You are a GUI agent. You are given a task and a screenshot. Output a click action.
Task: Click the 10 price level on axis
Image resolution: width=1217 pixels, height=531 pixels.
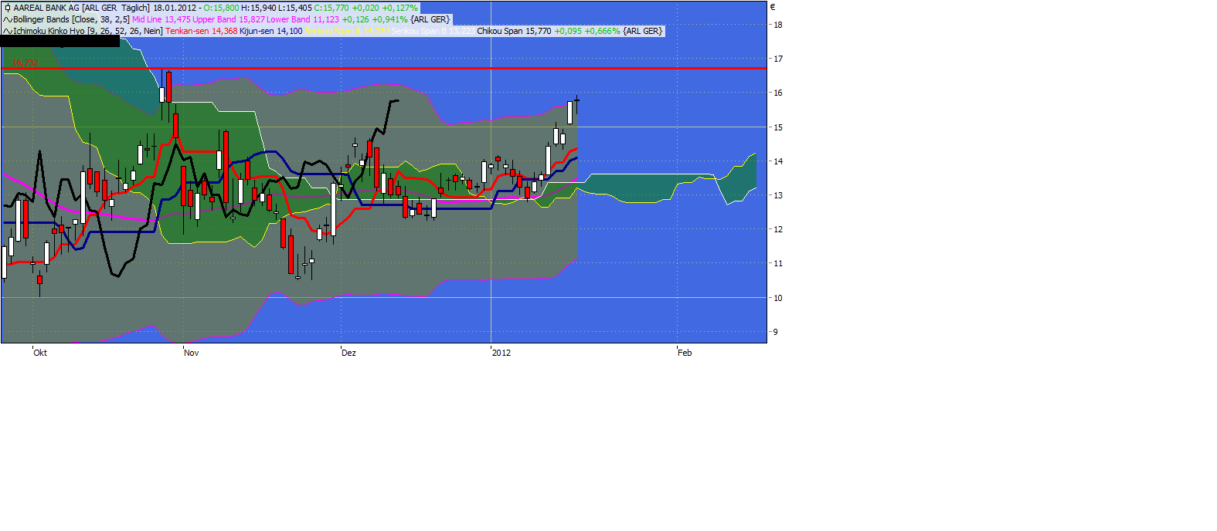(x=778, y=298)
